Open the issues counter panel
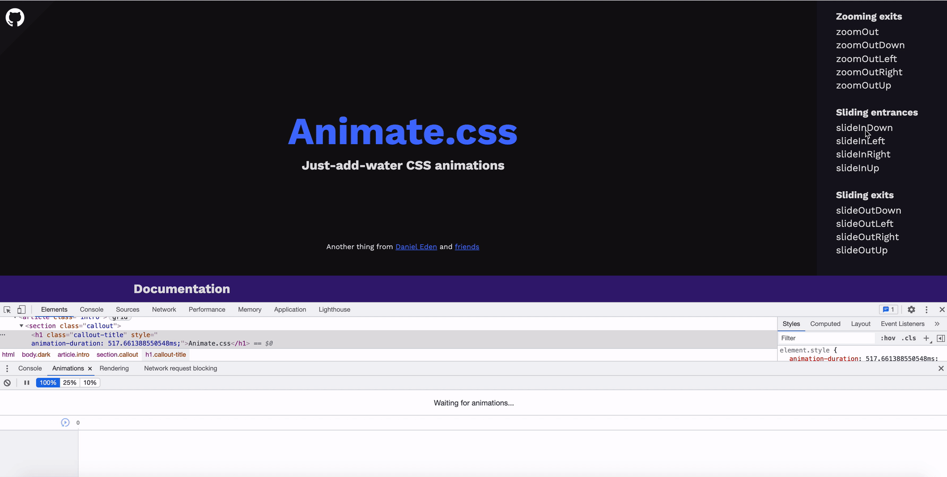The width and height of the screenshot is (947, 477). (x=888, y=310)
